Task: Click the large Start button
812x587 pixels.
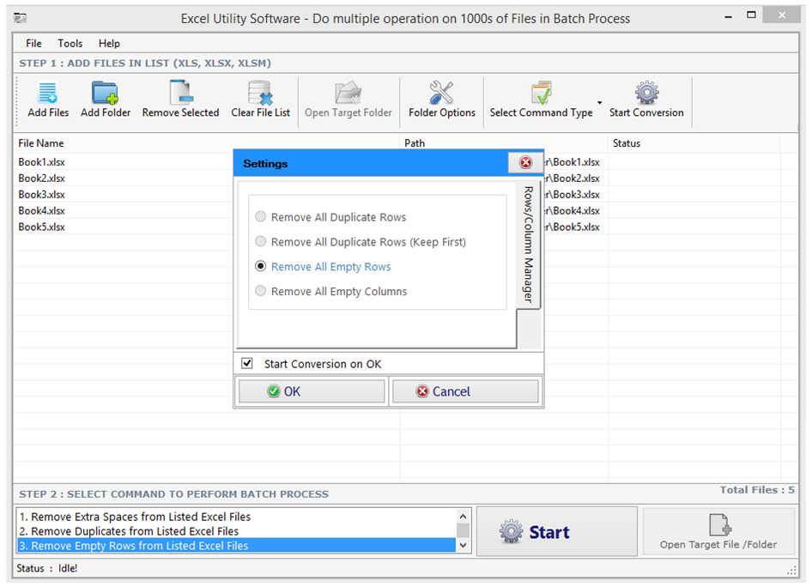Action: [x=557, y=531]
